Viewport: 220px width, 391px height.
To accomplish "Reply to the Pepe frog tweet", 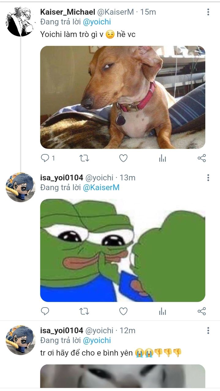I will coord(45,311).
